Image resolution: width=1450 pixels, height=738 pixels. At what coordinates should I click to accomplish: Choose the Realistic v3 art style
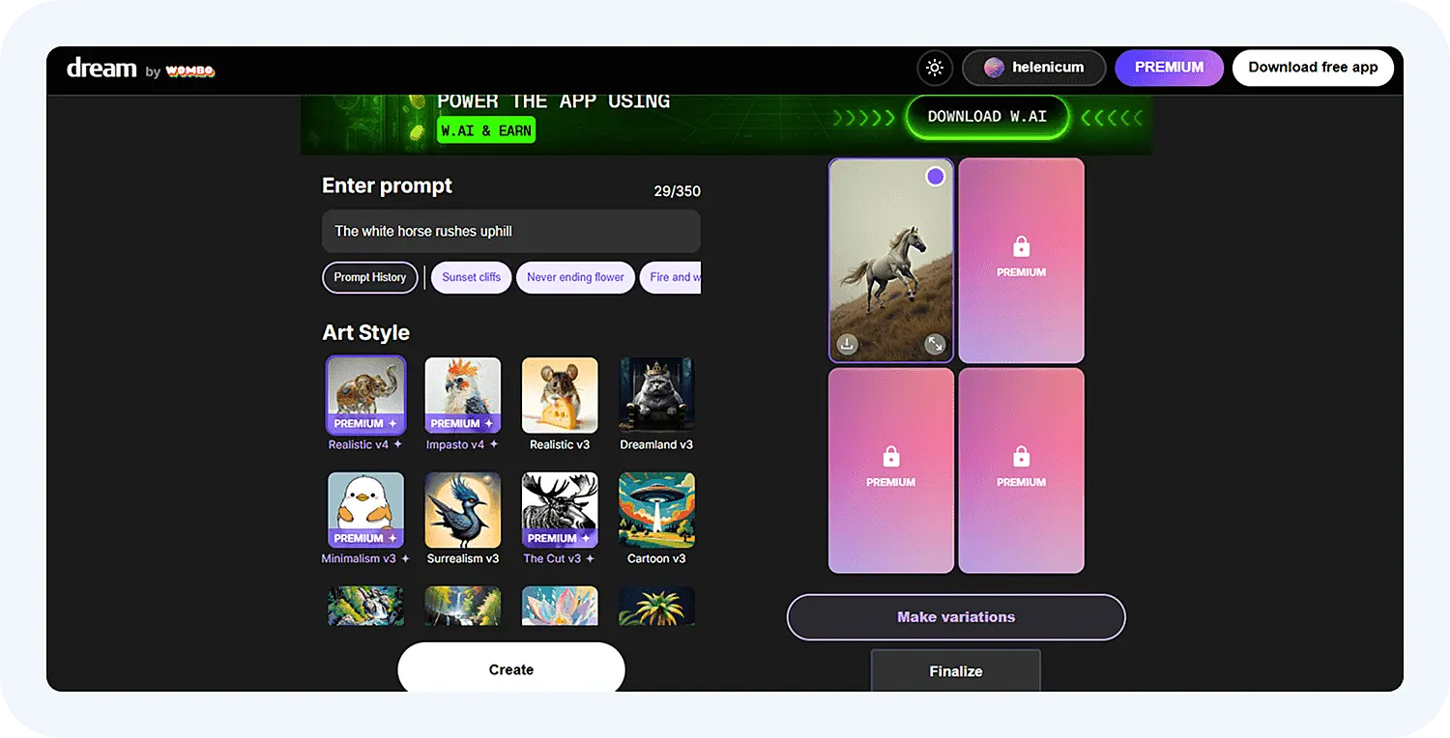(560, 404)
